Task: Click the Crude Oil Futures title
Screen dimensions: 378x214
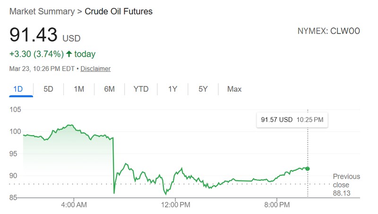Action: (119, 11)
